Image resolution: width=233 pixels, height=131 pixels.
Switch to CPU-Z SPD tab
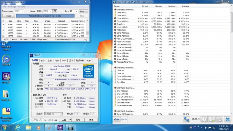[x=64, y=60]
